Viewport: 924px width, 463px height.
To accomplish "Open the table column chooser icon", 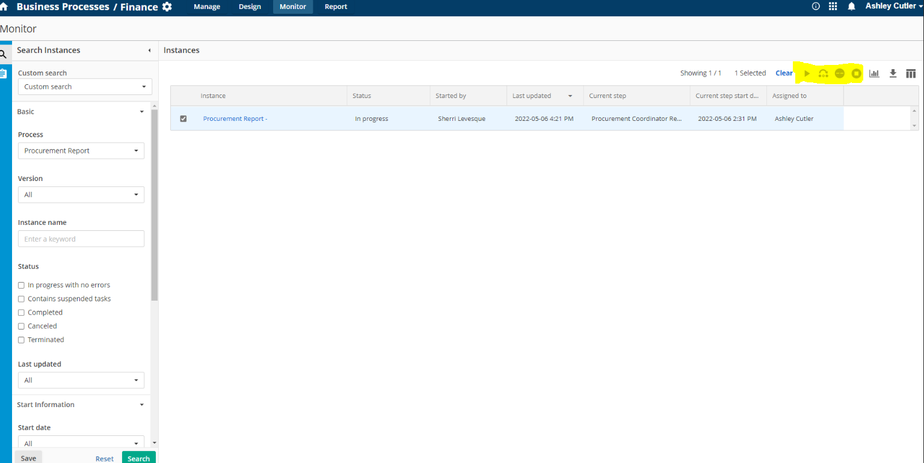I will coord(911,73).
